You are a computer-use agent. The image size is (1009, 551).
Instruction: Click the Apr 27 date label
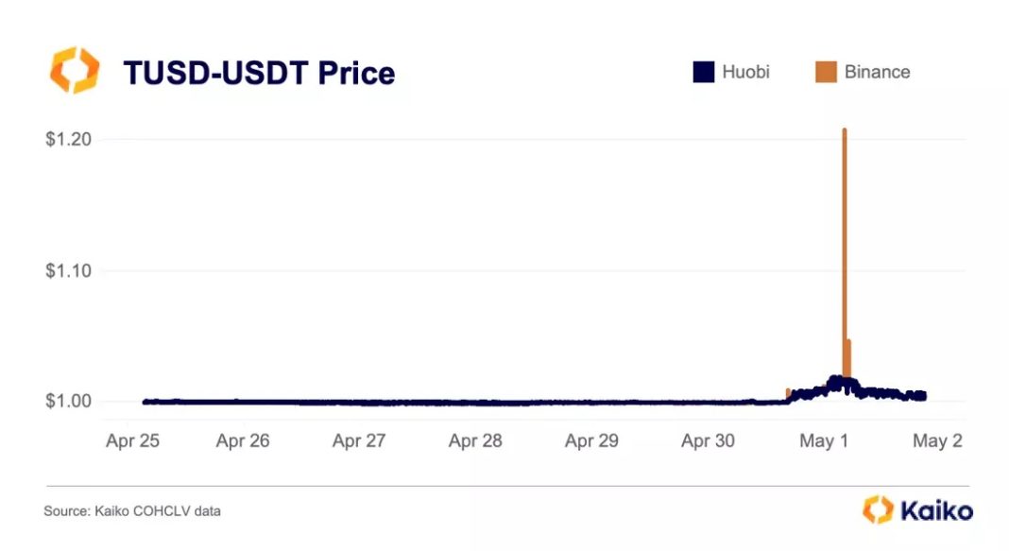[359, 441]
